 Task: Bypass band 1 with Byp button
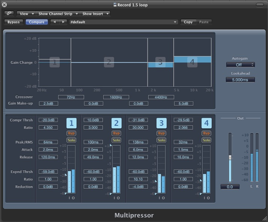(x=71, y=133)
